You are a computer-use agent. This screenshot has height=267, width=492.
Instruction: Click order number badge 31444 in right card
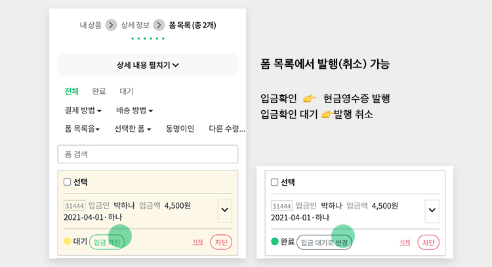tap(281, 206)
